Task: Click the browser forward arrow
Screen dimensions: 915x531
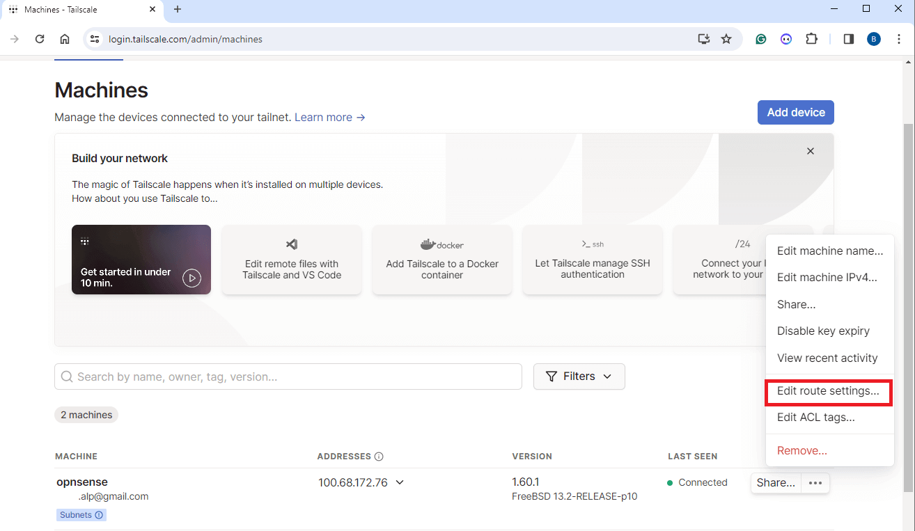Action: tap(15, 39)
